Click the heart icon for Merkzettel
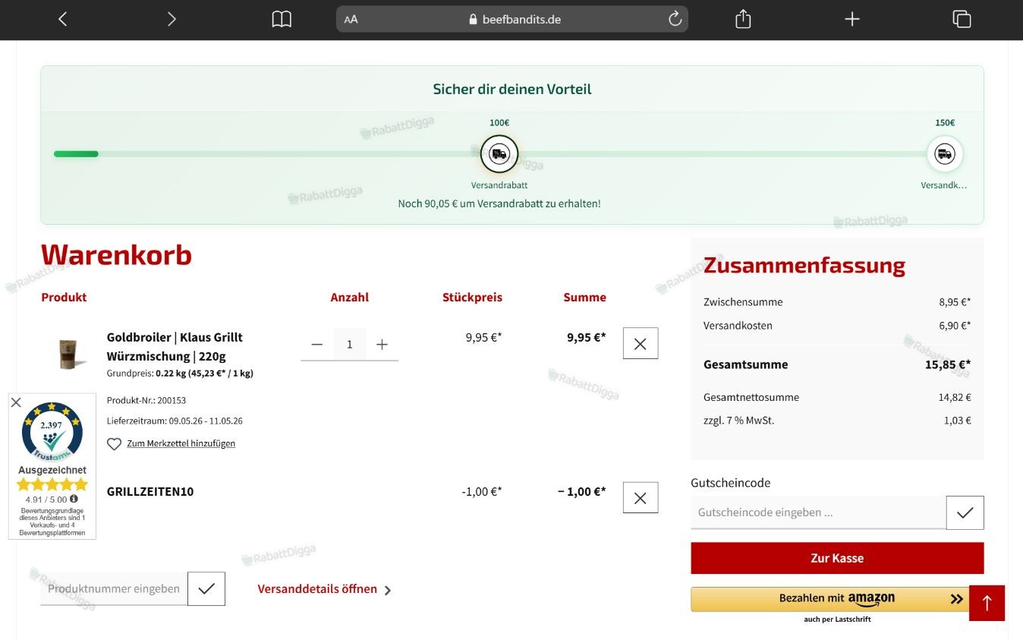 114,444
